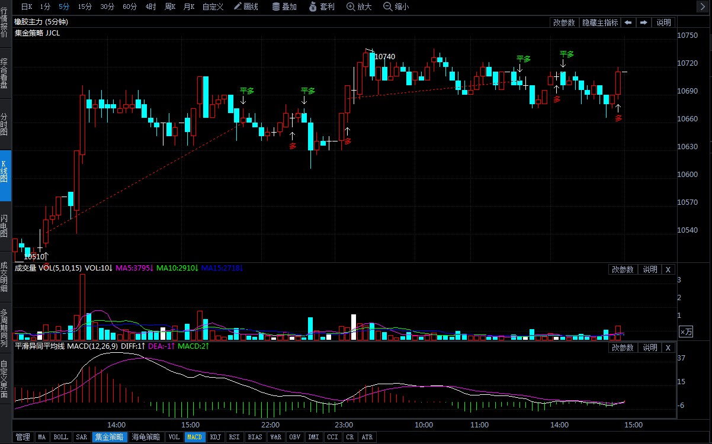The height and width of the screenshot is (444, 712).
Task: Close the volume sub-chart with X
Action: (668, 269)
